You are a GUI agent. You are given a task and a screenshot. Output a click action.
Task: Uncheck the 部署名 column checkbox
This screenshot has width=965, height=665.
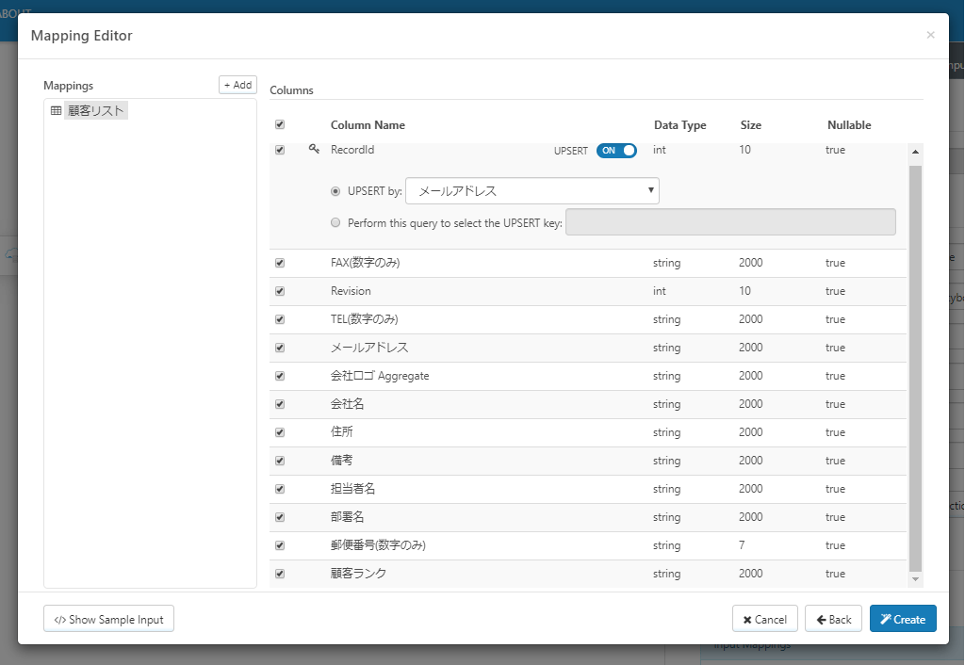[x=280, y=518]
